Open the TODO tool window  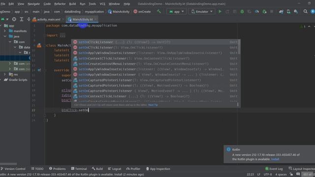coord(37,169)
